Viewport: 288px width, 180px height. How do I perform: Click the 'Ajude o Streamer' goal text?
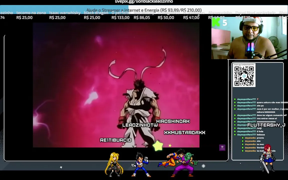click(144, 10)
